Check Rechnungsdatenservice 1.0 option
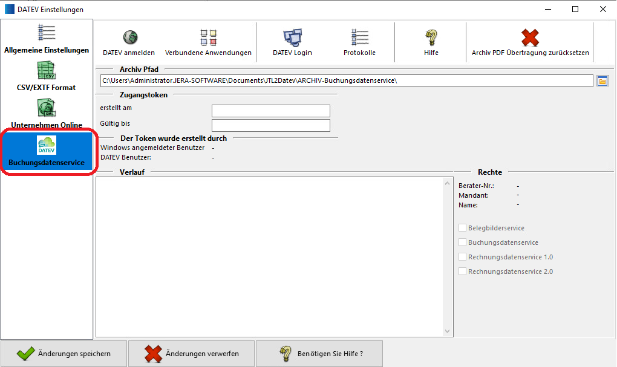Screen dimensions: 617x367 463,257
